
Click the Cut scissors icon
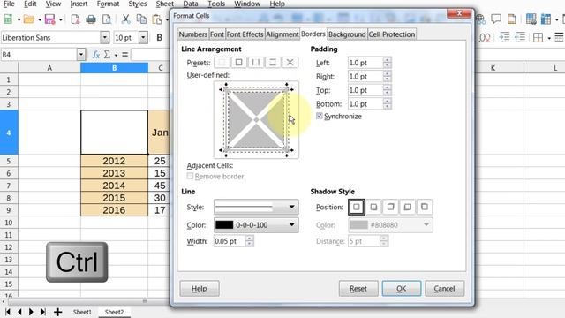click(x=125, y=19)
